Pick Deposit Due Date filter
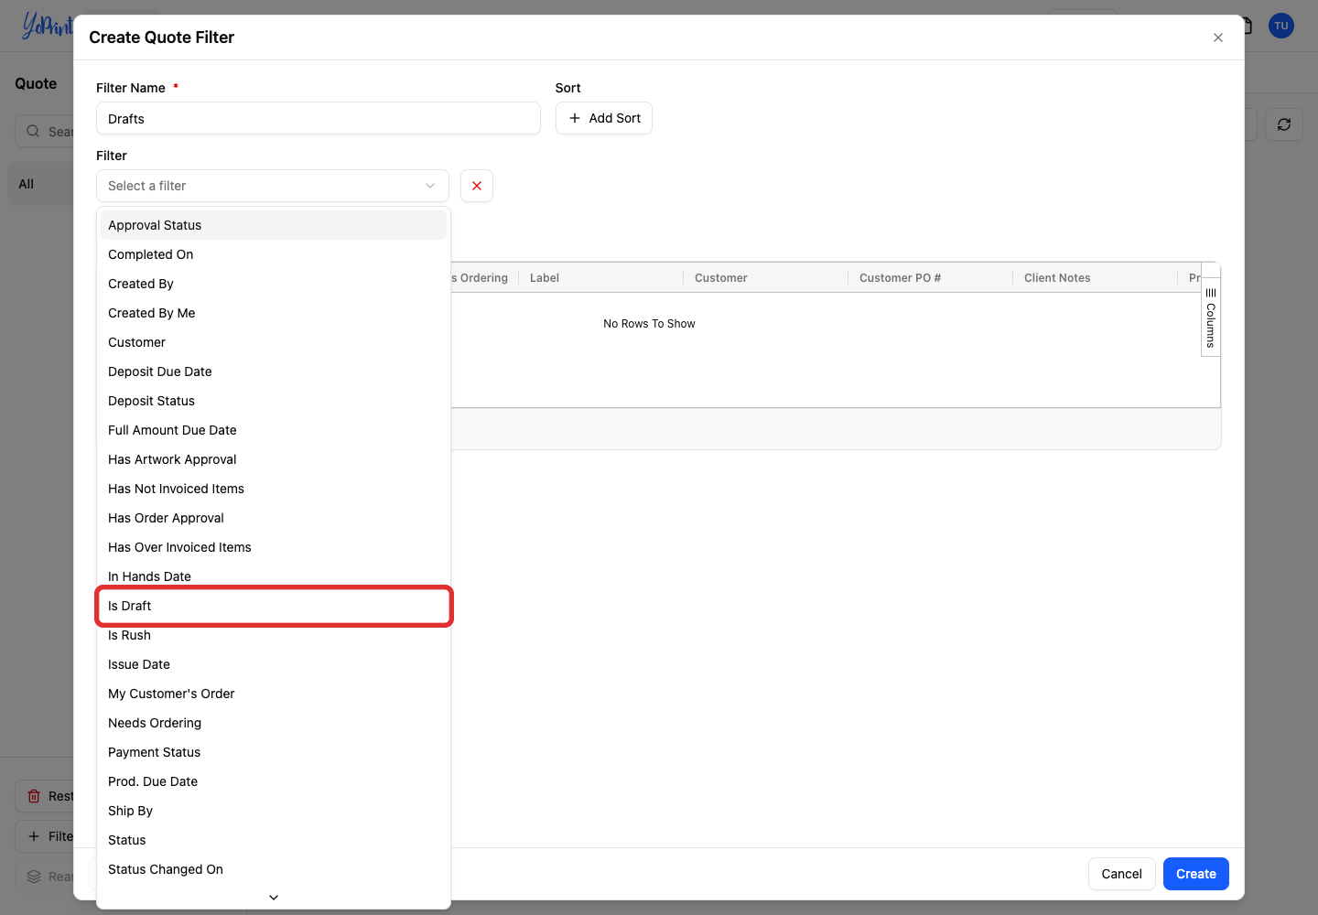The image size is (1318, 915). (274, 371)
